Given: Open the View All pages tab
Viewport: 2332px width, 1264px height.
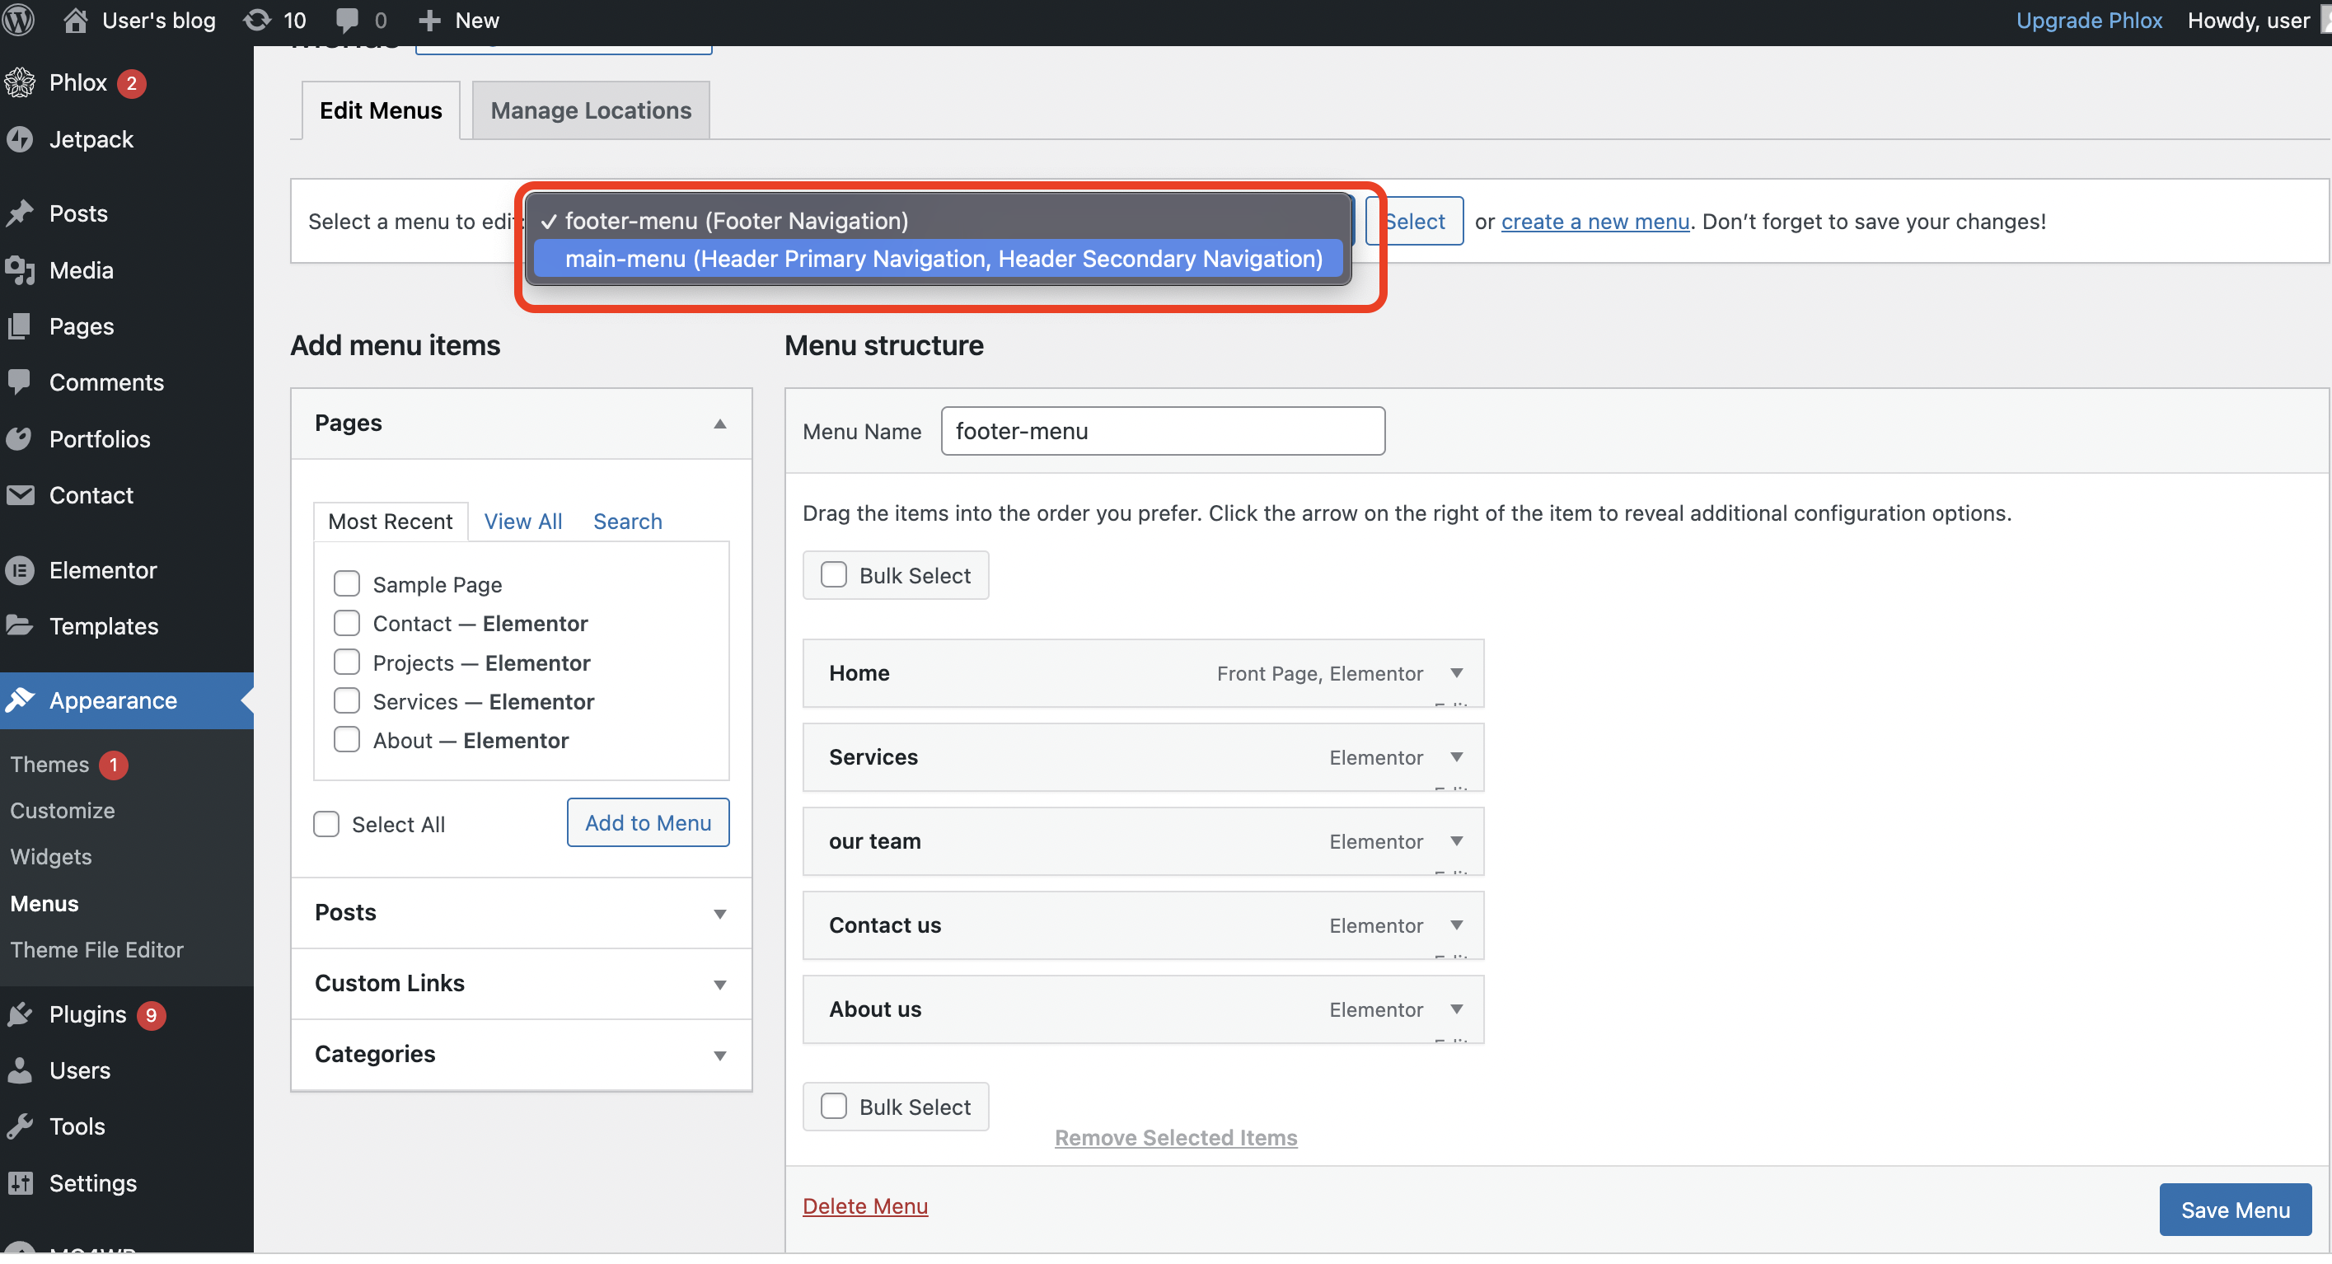Looking at the screenshot, I should click(x=522, y=522).
